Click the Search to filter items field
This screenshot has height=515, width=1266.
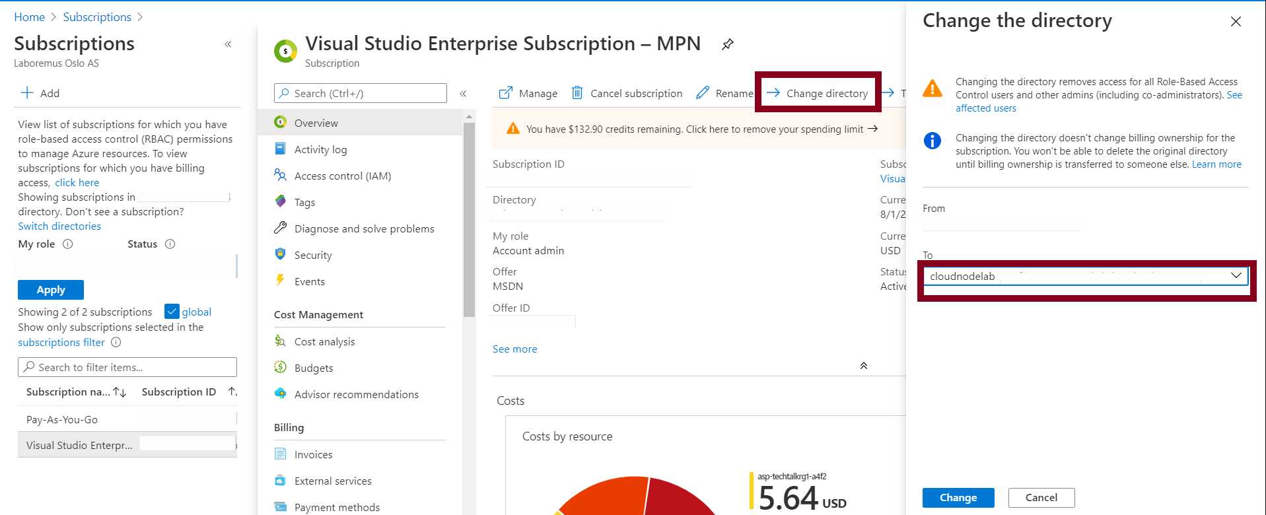tap(127, 367)
